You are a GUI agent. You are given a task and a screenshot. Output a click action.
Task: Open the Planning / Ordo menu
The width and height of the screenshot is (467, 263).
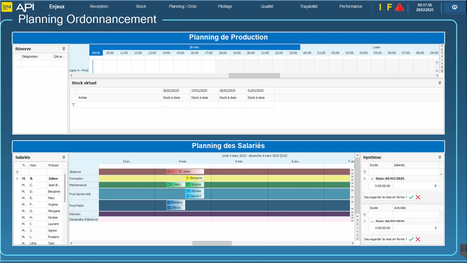click(x=183, y=6)
